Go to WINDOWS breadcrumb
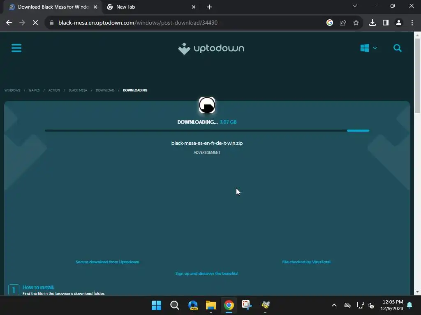This screenshot has height=315, width=421. tap(12, 90)
